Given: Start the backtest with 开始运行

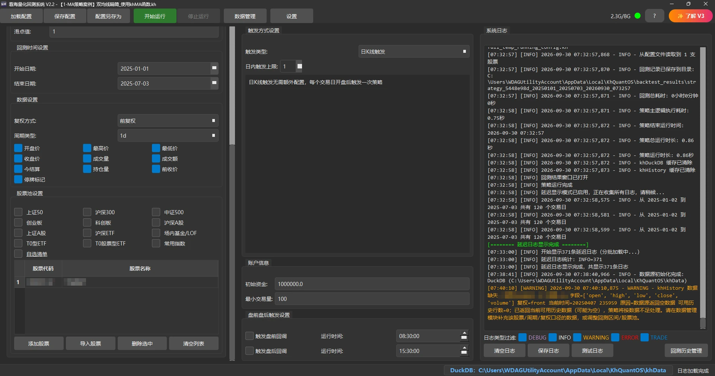Looking at the screenshot, I should click(x=155, y=16).
